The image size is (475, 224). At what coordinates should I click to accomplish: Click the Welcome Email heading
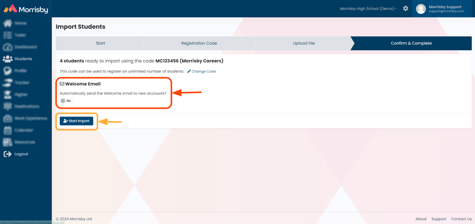tap(80, 84)
